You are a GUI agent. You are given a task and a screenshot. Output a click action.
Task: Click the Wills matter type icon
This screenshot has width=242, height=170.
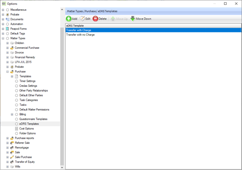click(x=12, y=167)
